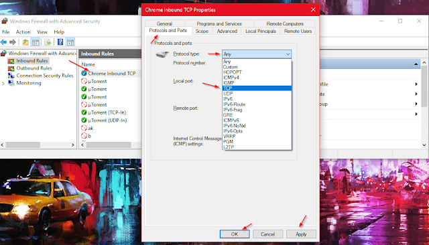The width and height of the screenshot is (429, 245).
Task: Click the green check icon of µTorrent (UDP-In)
Action: [x=84, y=120]
